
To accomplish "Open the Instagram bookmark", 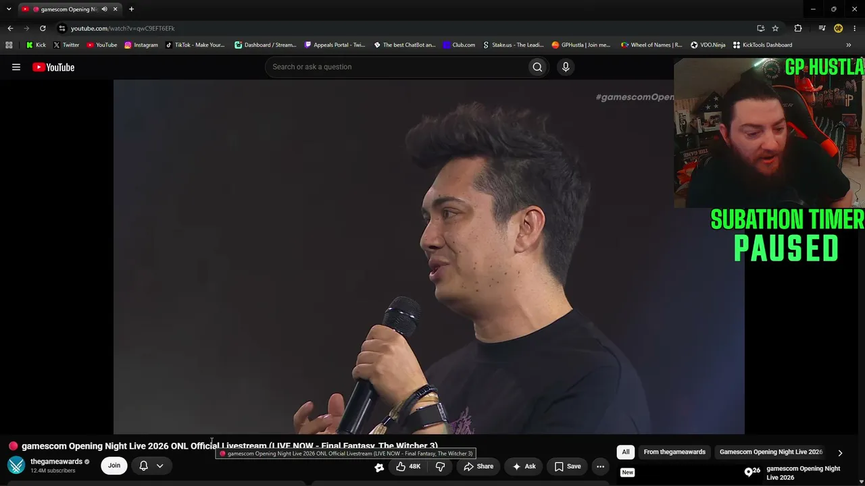I will pos(141,45).
